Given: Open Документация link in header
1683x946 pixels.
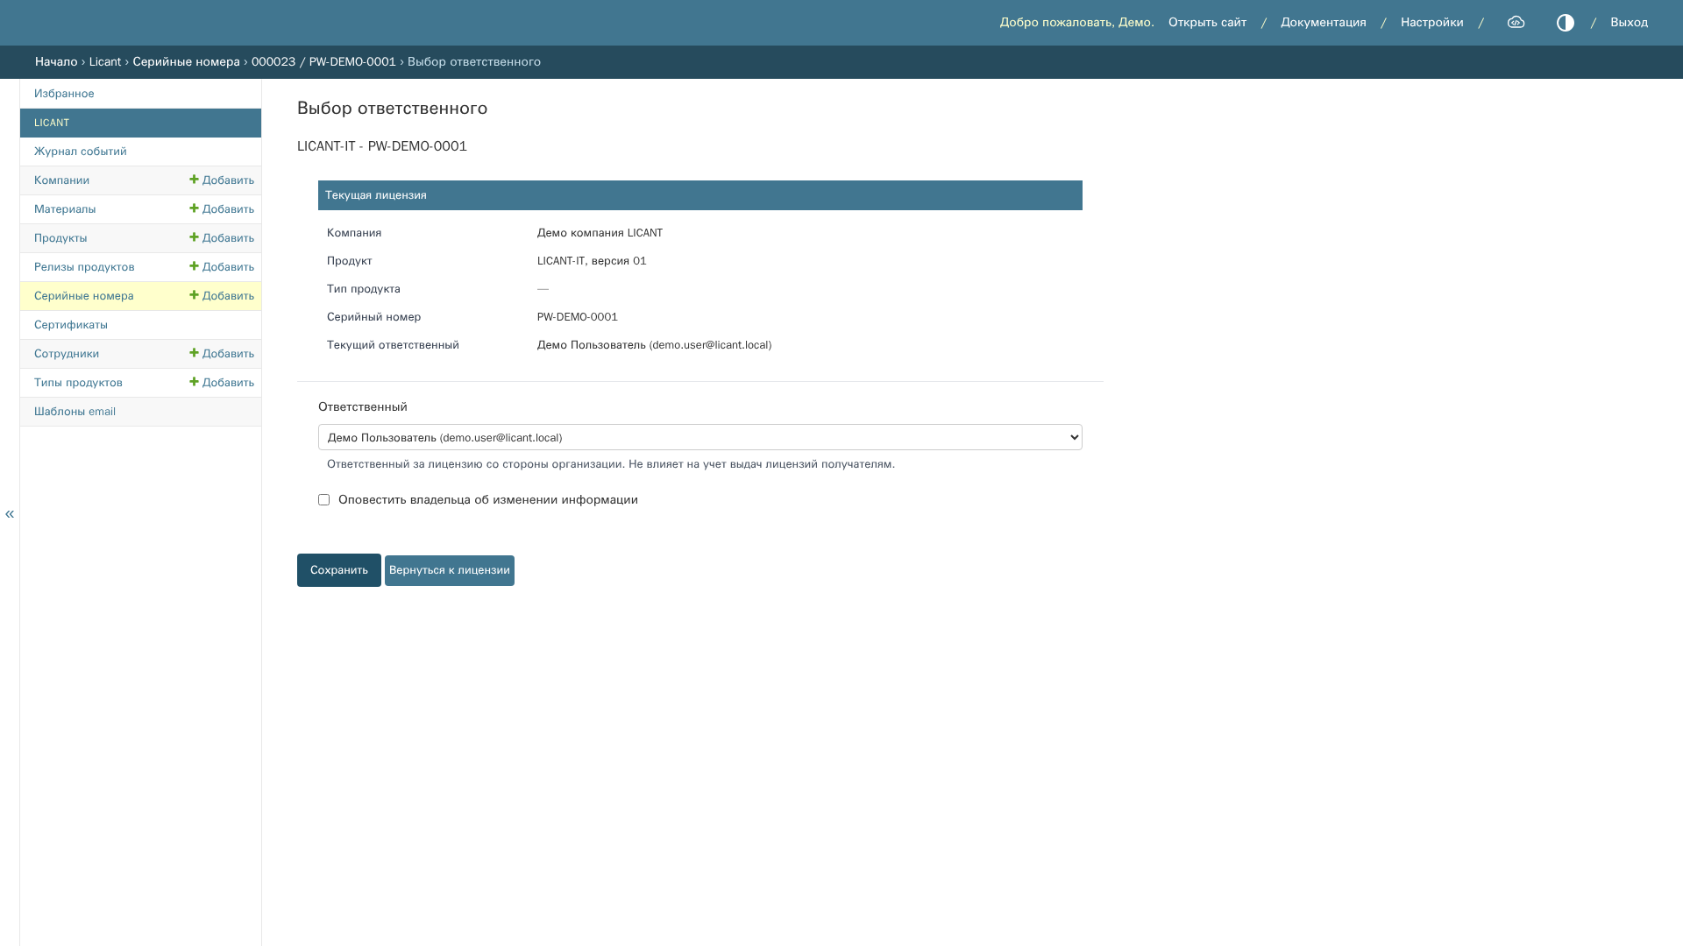Looking at the screenshot, I should point(1323,23).
